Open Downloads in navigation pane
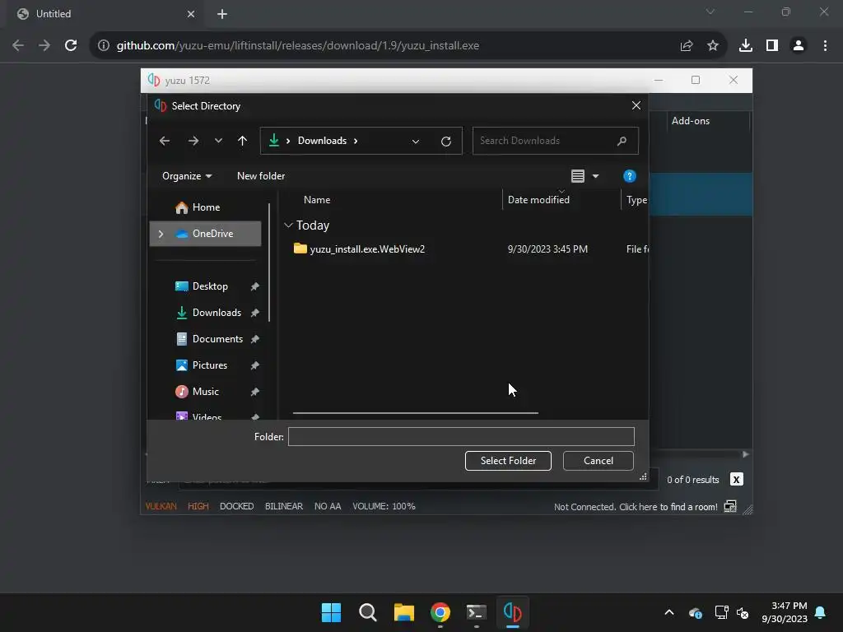The width and height of the screenshot is (843, 632). point(217,313)
